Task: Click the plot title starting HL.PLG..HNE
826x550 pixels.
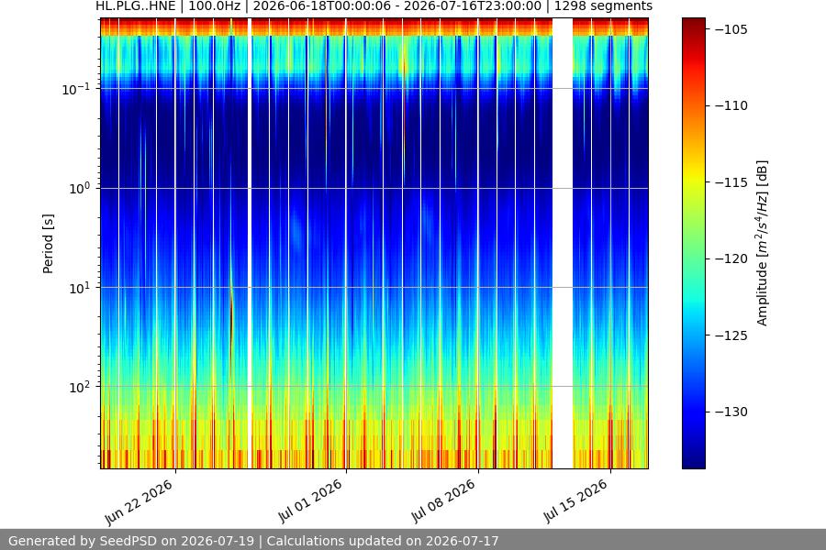Action: 374,6
